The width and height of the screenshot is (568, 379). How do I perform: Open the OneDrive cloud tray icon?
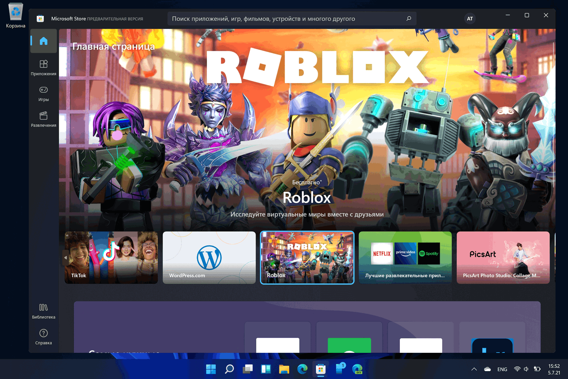[x=487, y=369]
